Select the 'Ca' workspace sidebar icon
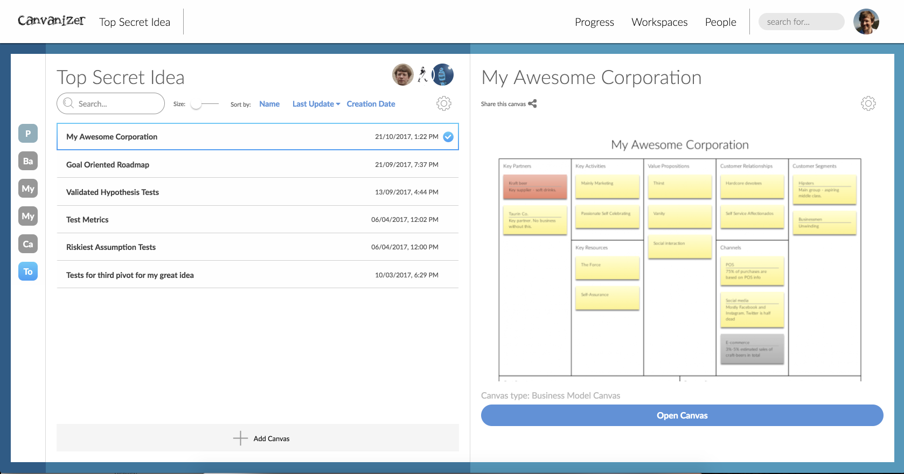The image size is (904, 474). [28, 244]
